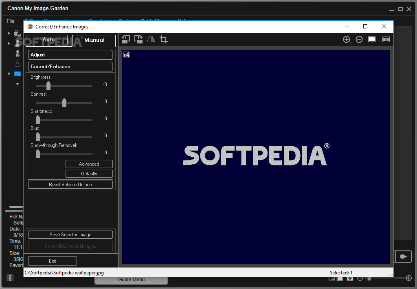Switch to full image view
Viewport: 417px width, 289px height.
click(372, 39)
